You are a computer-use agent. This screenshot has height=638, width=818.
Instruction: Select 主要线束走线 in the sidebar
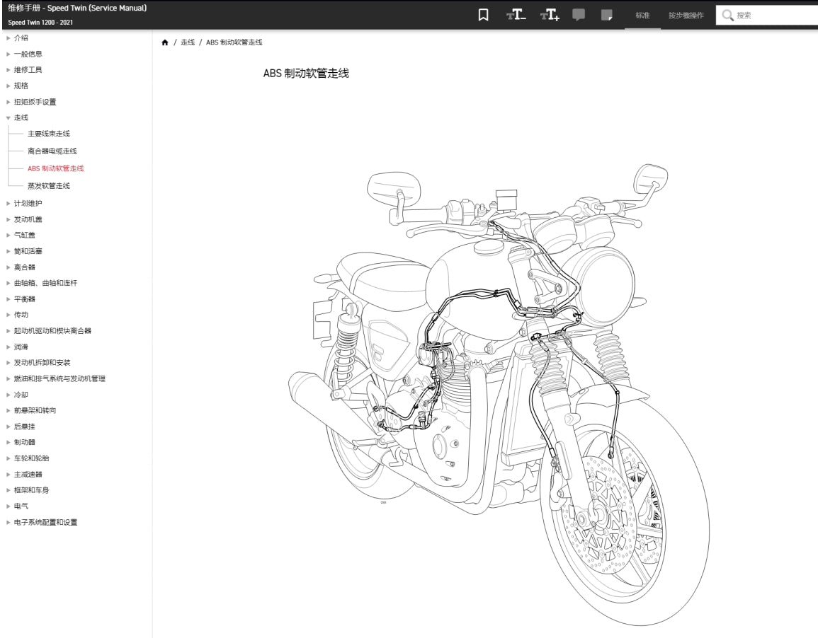48,133
